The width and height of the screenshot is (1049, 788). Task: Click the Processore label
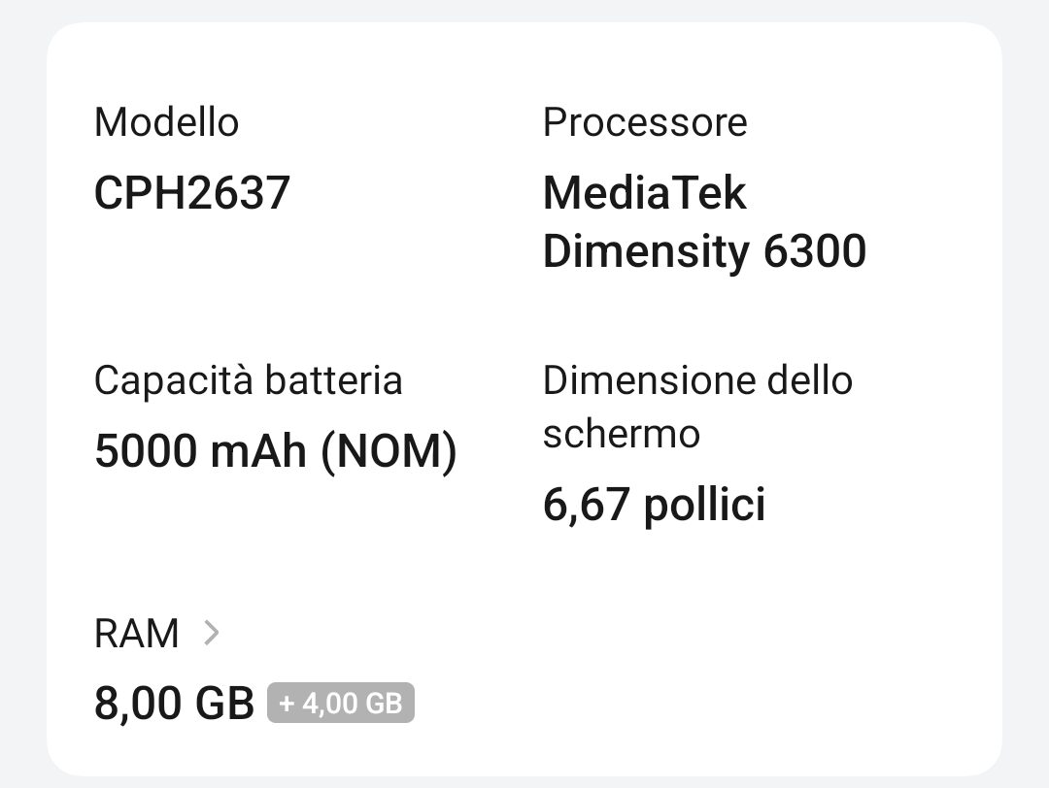point(645,122)
